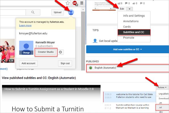Click the Edit button
The width and height of the screenshot is (169, 113).
122,9
